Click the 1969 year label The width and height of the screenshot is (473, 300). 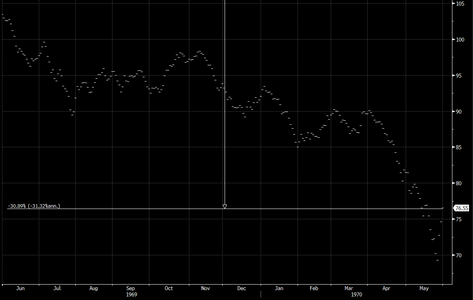tap(132, 294)
